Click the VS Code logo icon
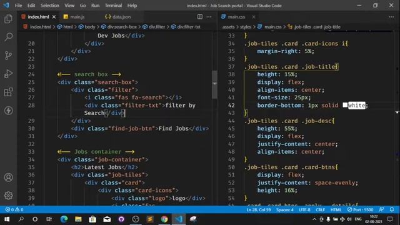This screenshot has width=400, height=225. (x=6, y=5)
